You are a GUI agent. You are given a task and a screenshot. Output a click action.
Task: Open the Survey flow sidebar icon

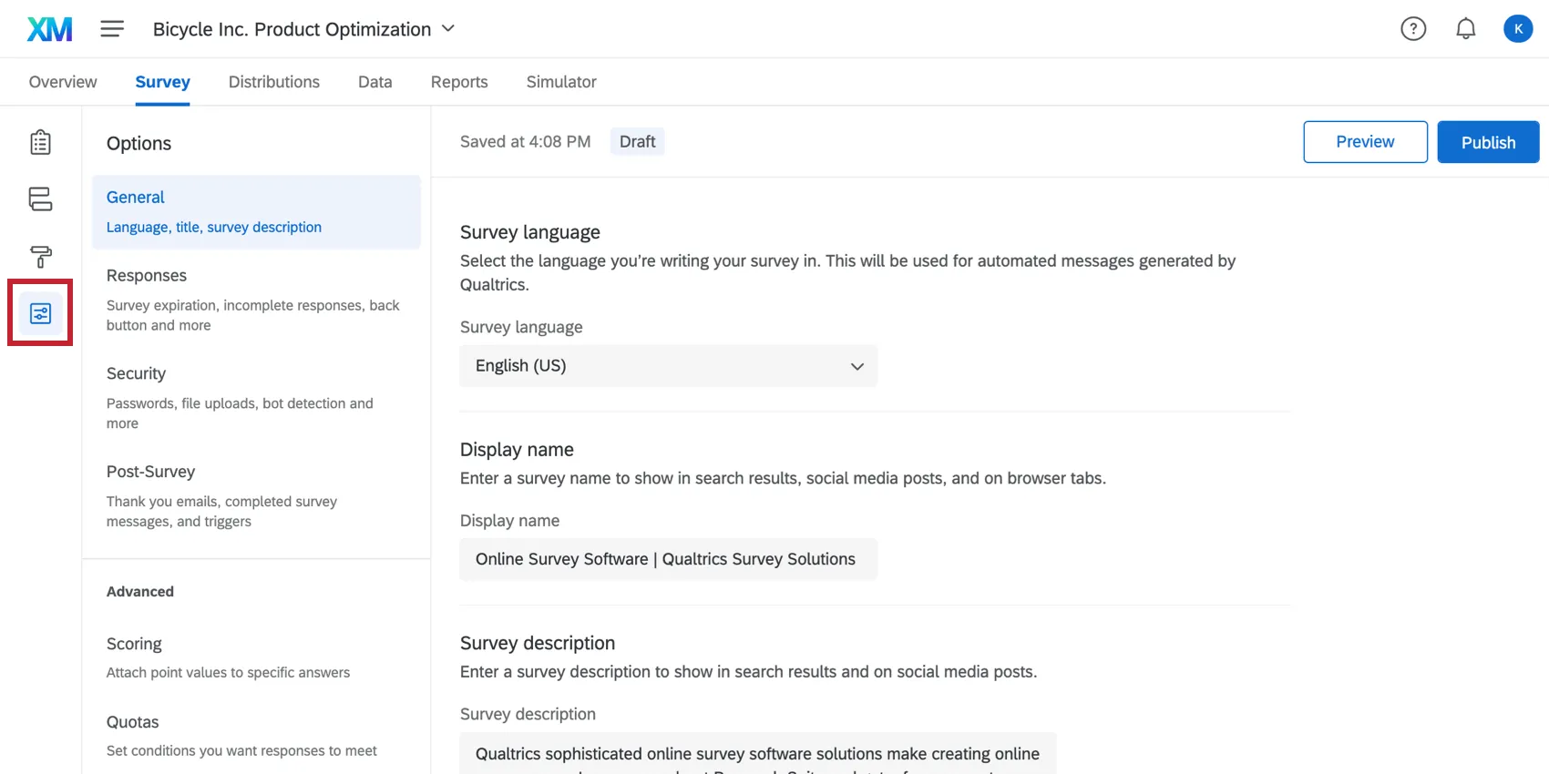click(x=40, y=199)
